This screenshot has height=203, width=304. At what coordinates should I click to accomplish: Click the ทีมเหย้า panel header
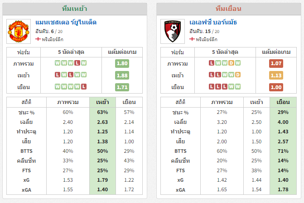point(75,9)
